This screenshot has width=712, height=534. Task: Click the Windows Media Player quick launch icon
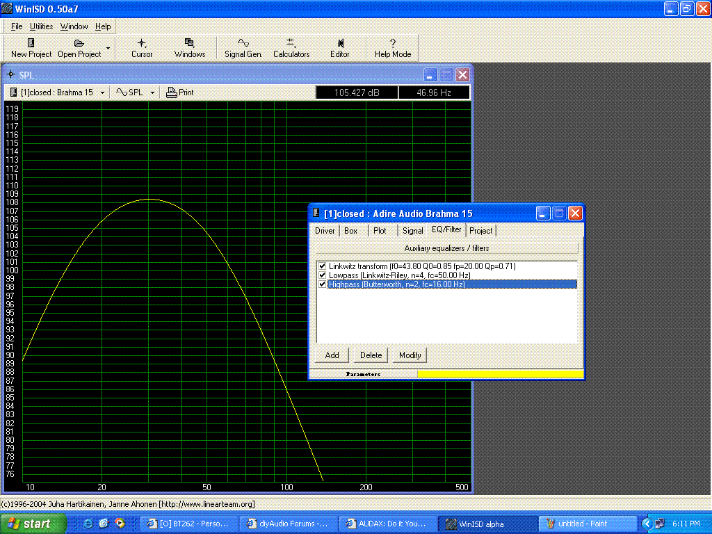[x=120, y=524]
